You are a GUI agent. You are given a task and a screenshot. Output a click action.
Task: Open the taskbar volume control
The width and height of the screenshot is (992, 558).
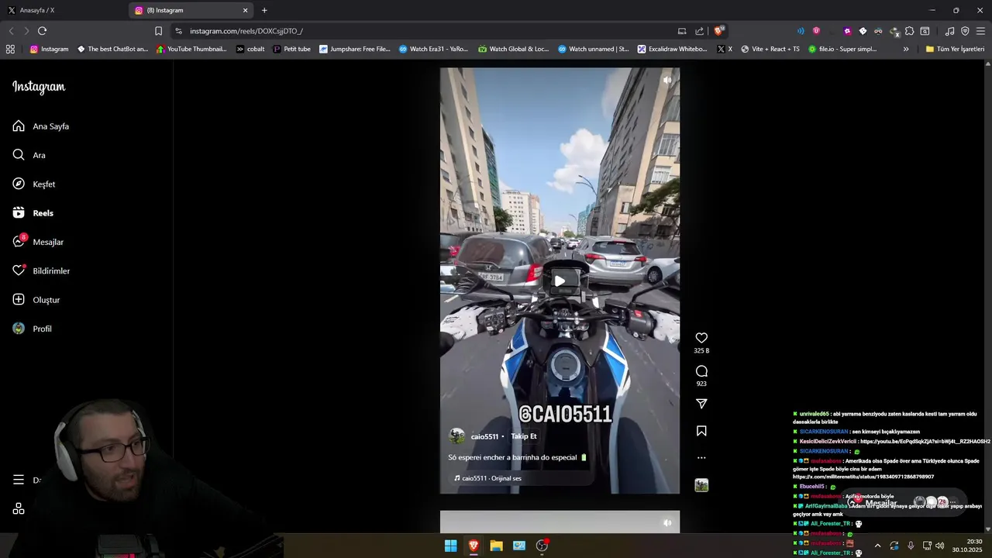939,546
